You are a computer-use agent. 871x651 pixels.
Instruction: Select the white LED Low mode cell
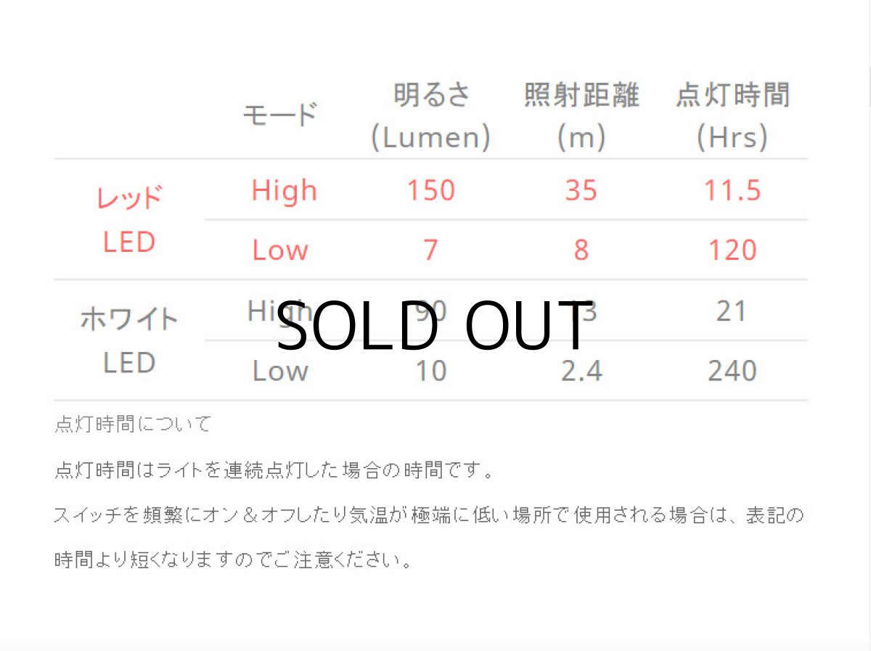point(280,371)
